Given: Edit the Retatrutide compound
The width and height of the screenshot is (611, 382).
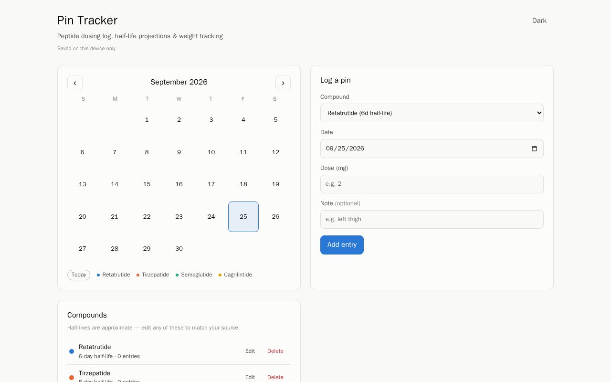Looking at the screenshot, I should click(250, 351).
